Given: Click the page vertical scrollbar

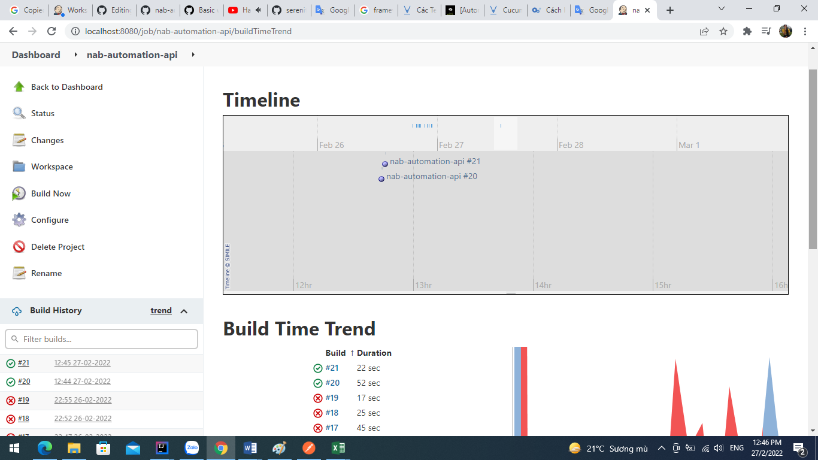Looking at the screenshot, I should pyautogui.click(x=813, y=159).
